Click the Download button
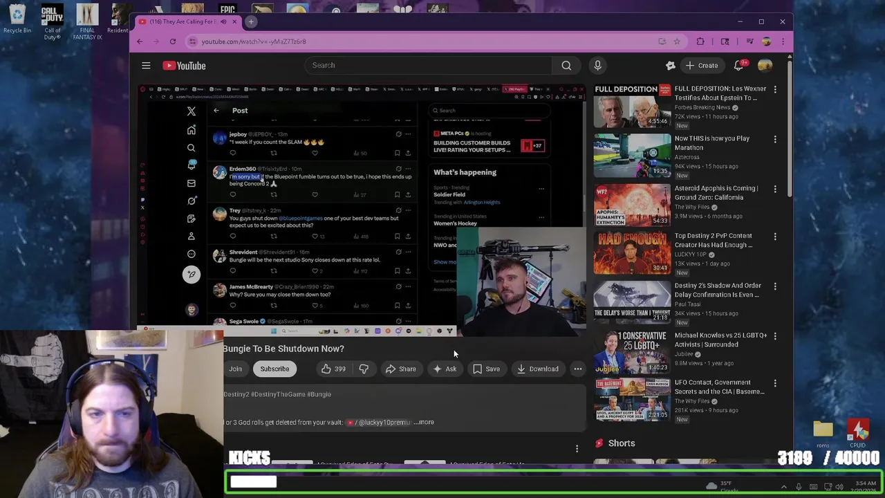Screen dimensions: 885x498 537,369
